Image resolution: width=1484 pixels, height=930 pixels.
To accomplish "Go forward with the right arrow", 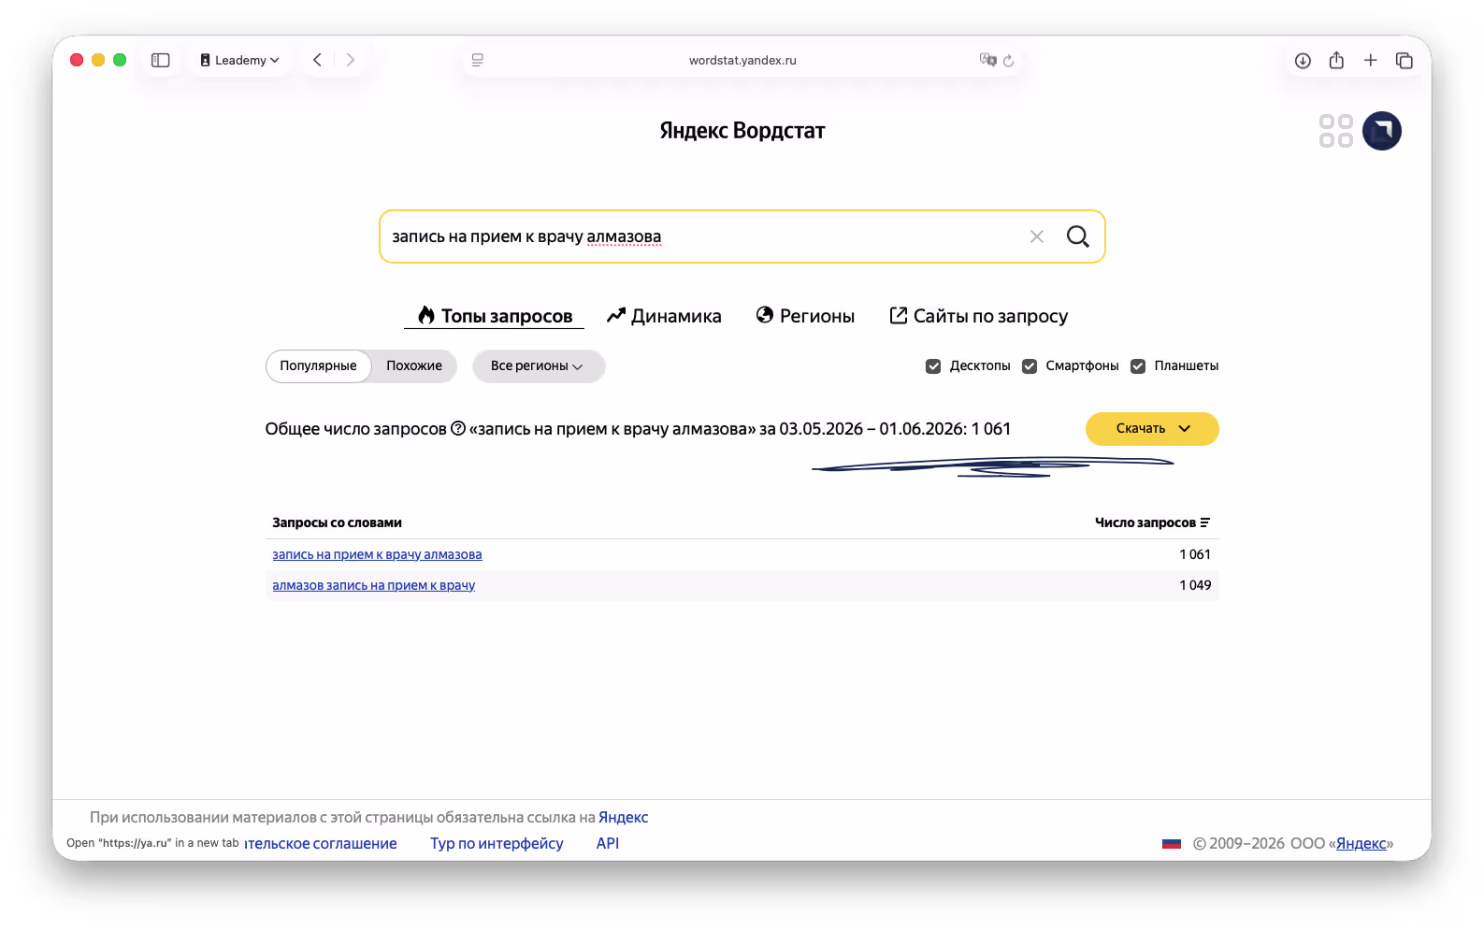I will (x=351, y=60).
